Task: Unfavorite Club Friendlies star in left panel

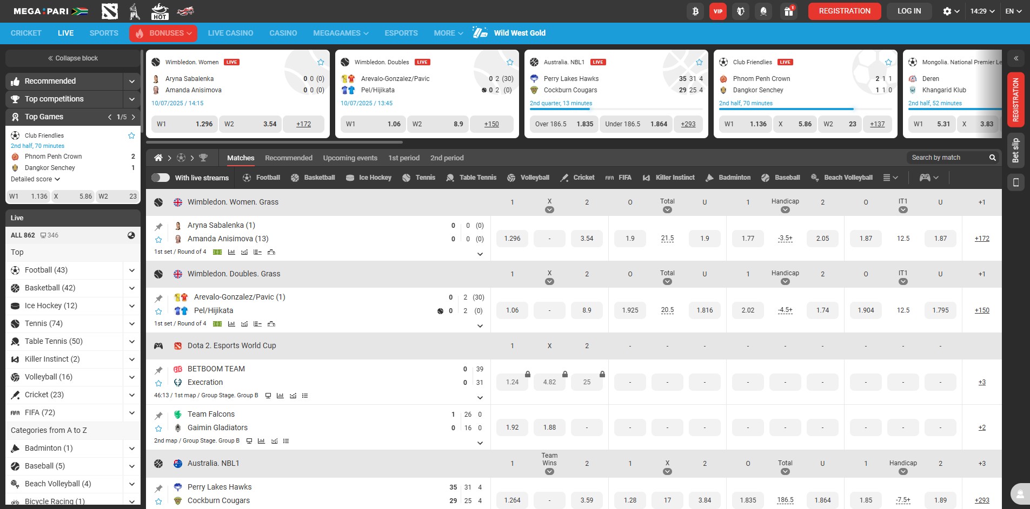Action: coord(131,135)
